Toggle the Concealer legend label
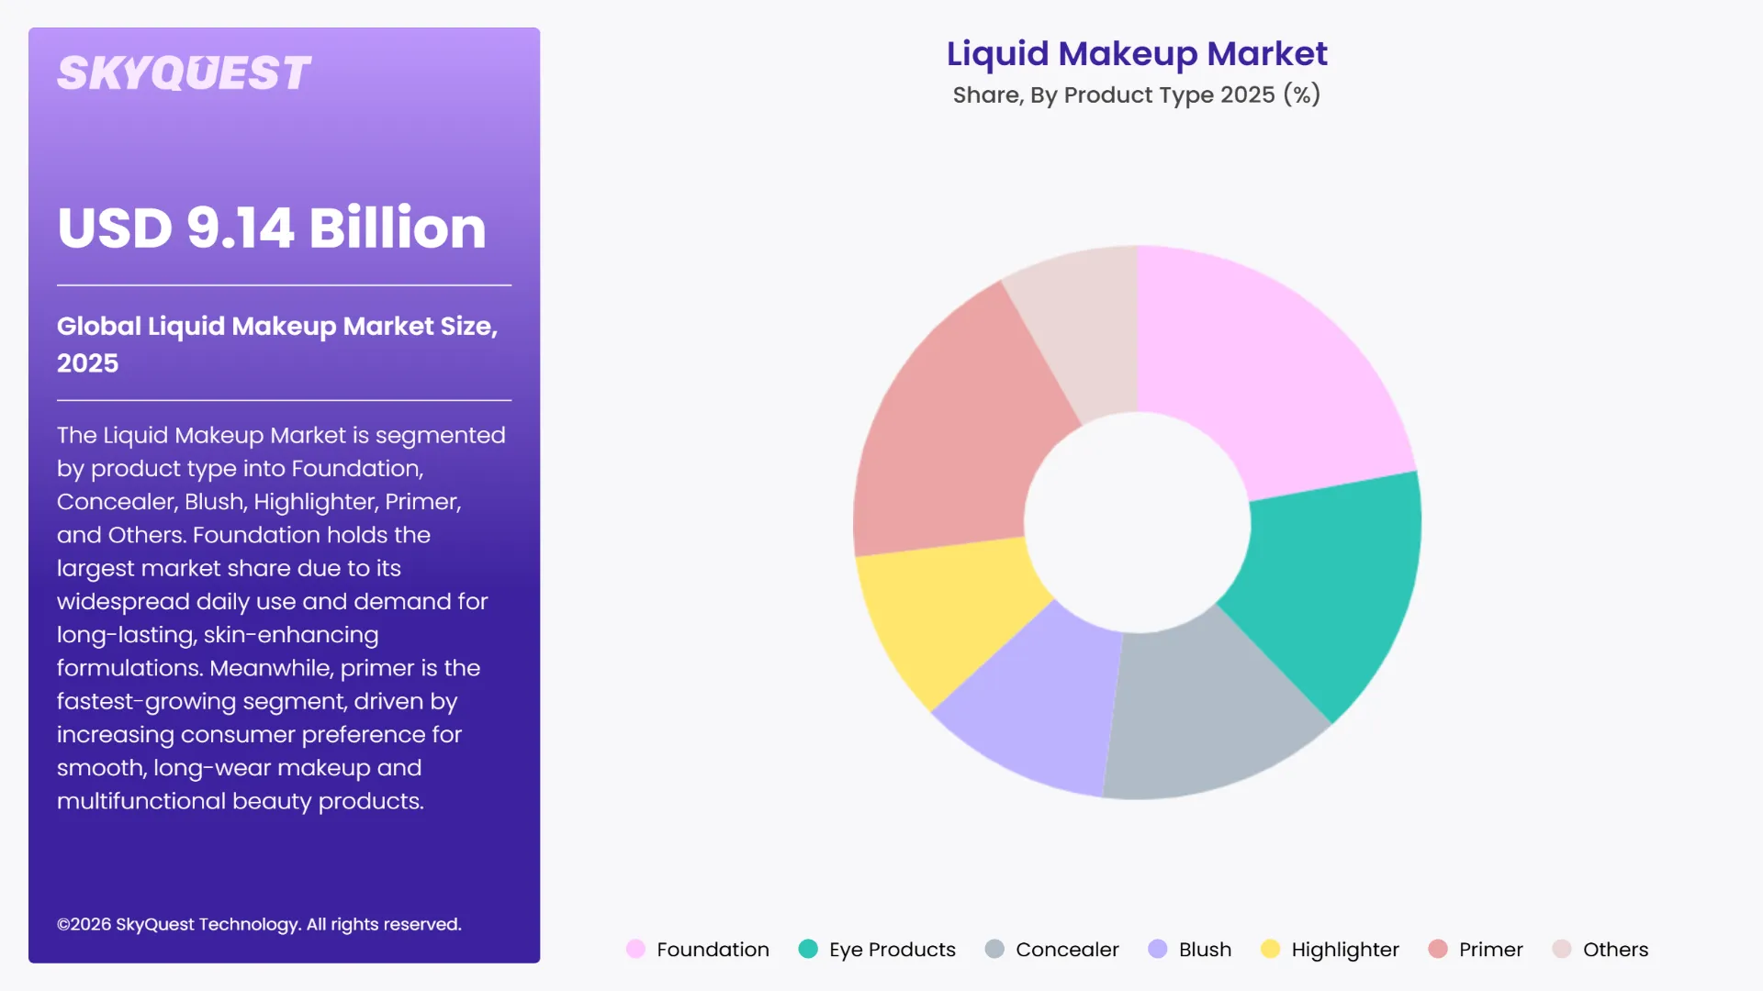The image size is (1763, 991). point(1067,950)
